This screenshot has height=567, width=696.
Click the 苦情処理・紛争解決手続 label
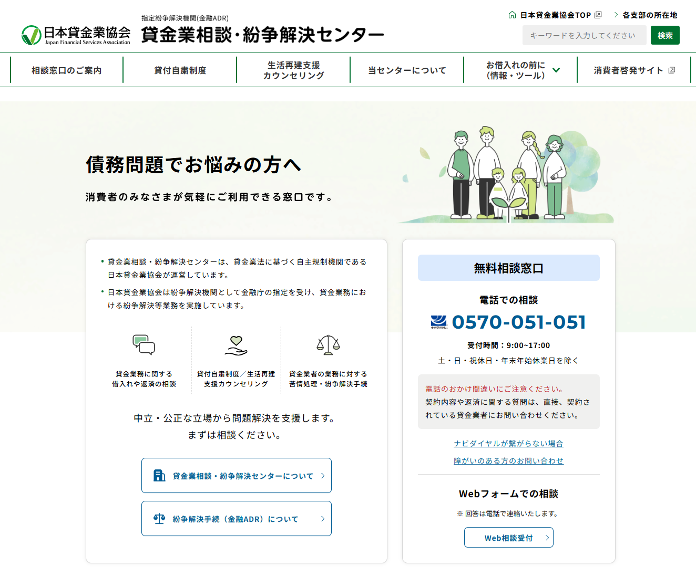tap(328, 384)
